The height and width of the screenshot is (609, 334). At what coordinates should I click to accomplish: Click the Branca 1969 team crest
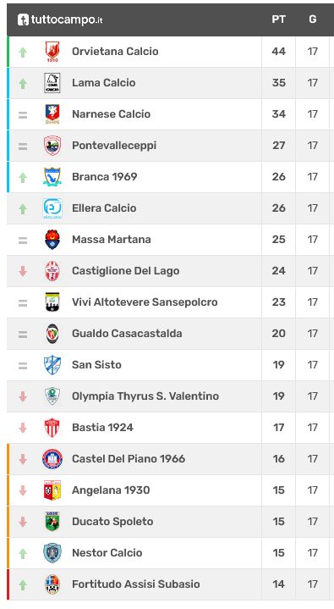pos(52,177)
